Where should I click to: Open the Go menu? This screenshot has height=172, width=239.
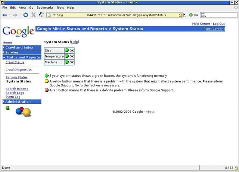click(31, 7)
